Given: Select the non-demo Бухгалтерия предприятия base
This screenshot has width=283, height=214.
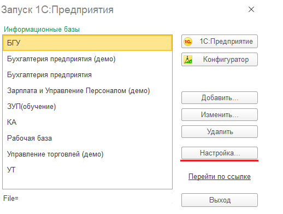Looking at the screenshot, I should [87, 75].
